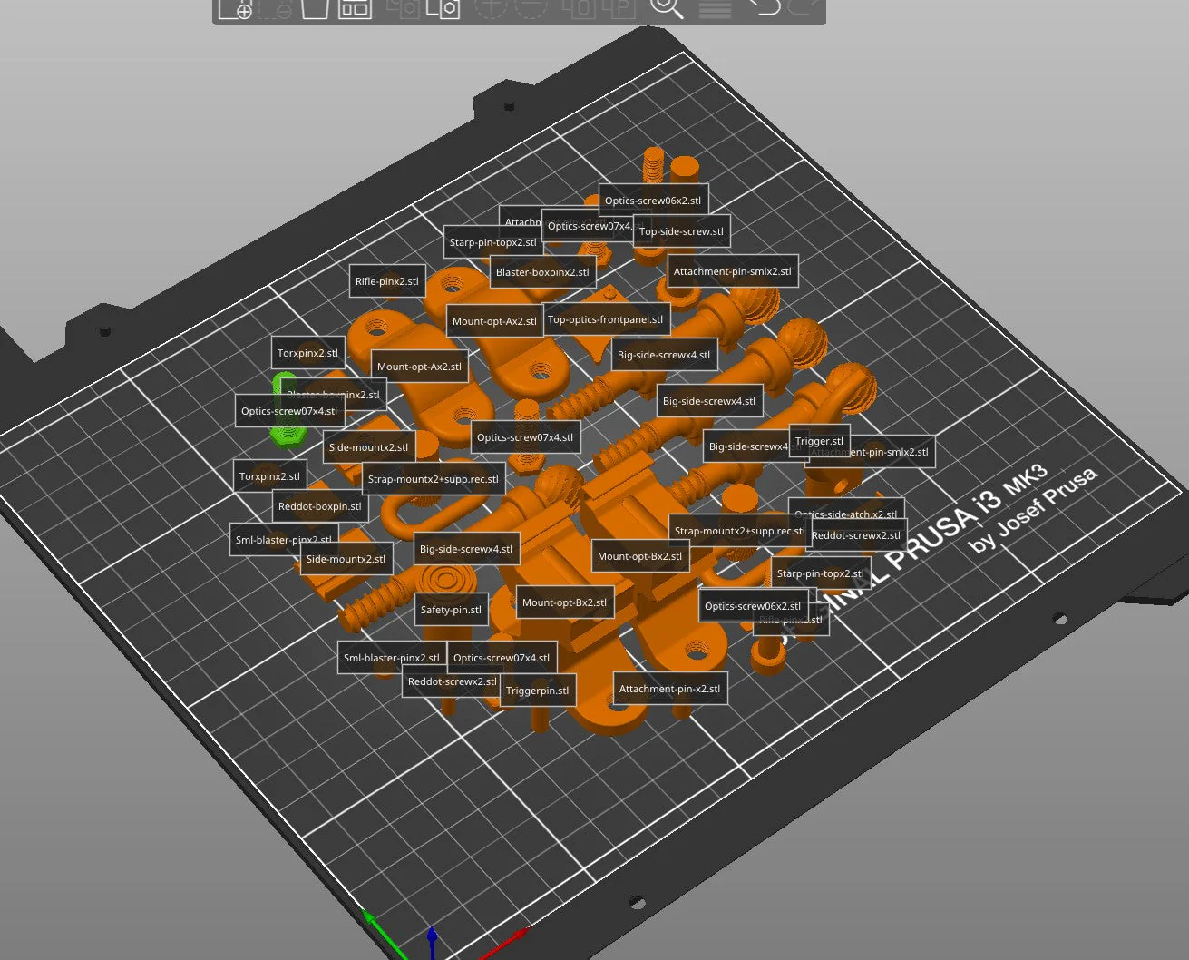The image size is (1189, 960).
Task: Click the Add instance plus icon
Action: pyautogui.click(x=491, y=8)
